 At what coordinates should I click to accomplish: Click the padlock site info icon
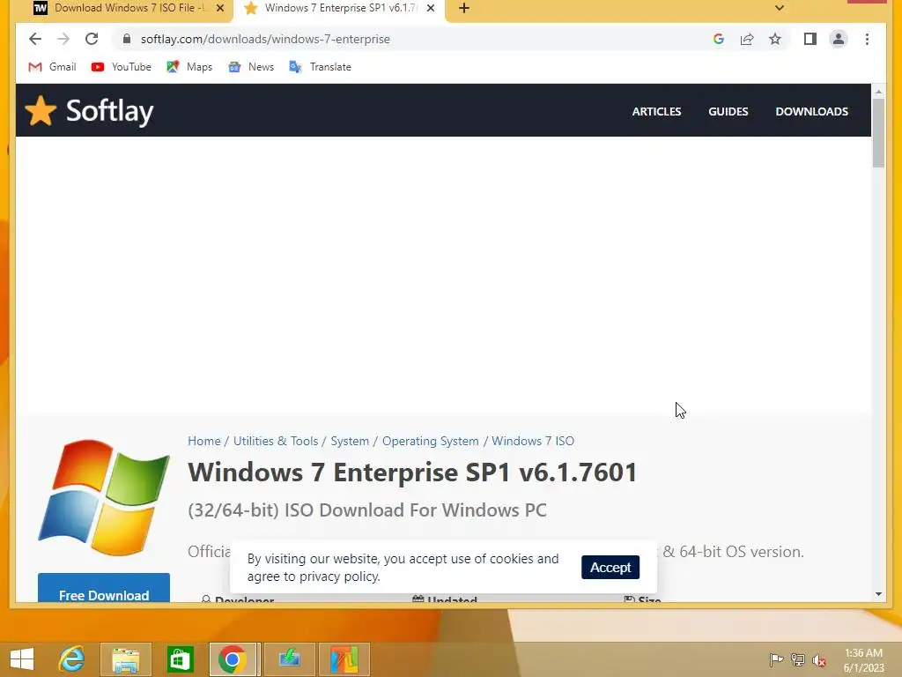pos(127,39)
